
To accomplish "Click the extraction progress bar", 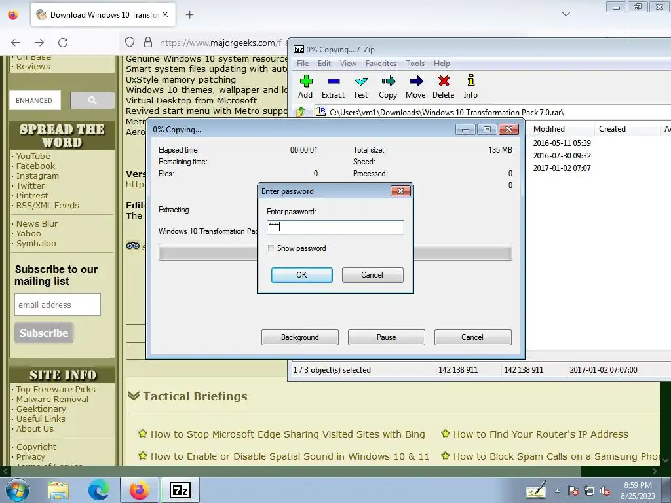I will [x=335, y=252].
